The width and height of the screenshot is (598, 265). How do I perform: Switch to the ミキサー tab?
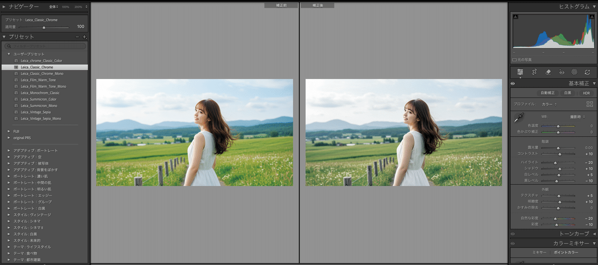[539, 253]
